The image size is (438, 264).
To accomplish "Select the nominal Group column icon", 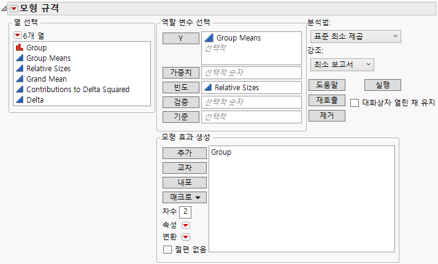I will point(20,47).
